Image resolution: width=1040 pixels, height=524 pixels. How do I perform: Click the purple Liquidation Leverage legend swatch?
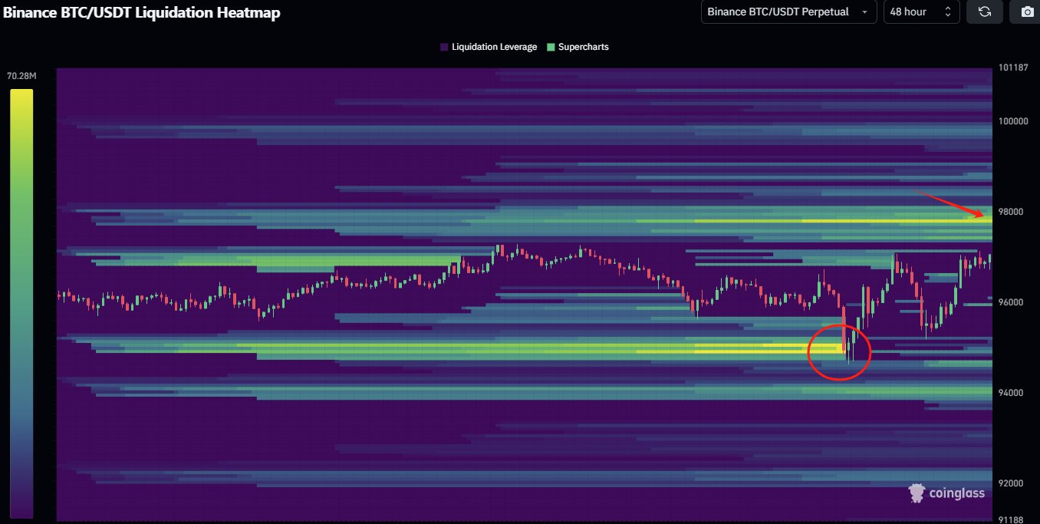445,47
